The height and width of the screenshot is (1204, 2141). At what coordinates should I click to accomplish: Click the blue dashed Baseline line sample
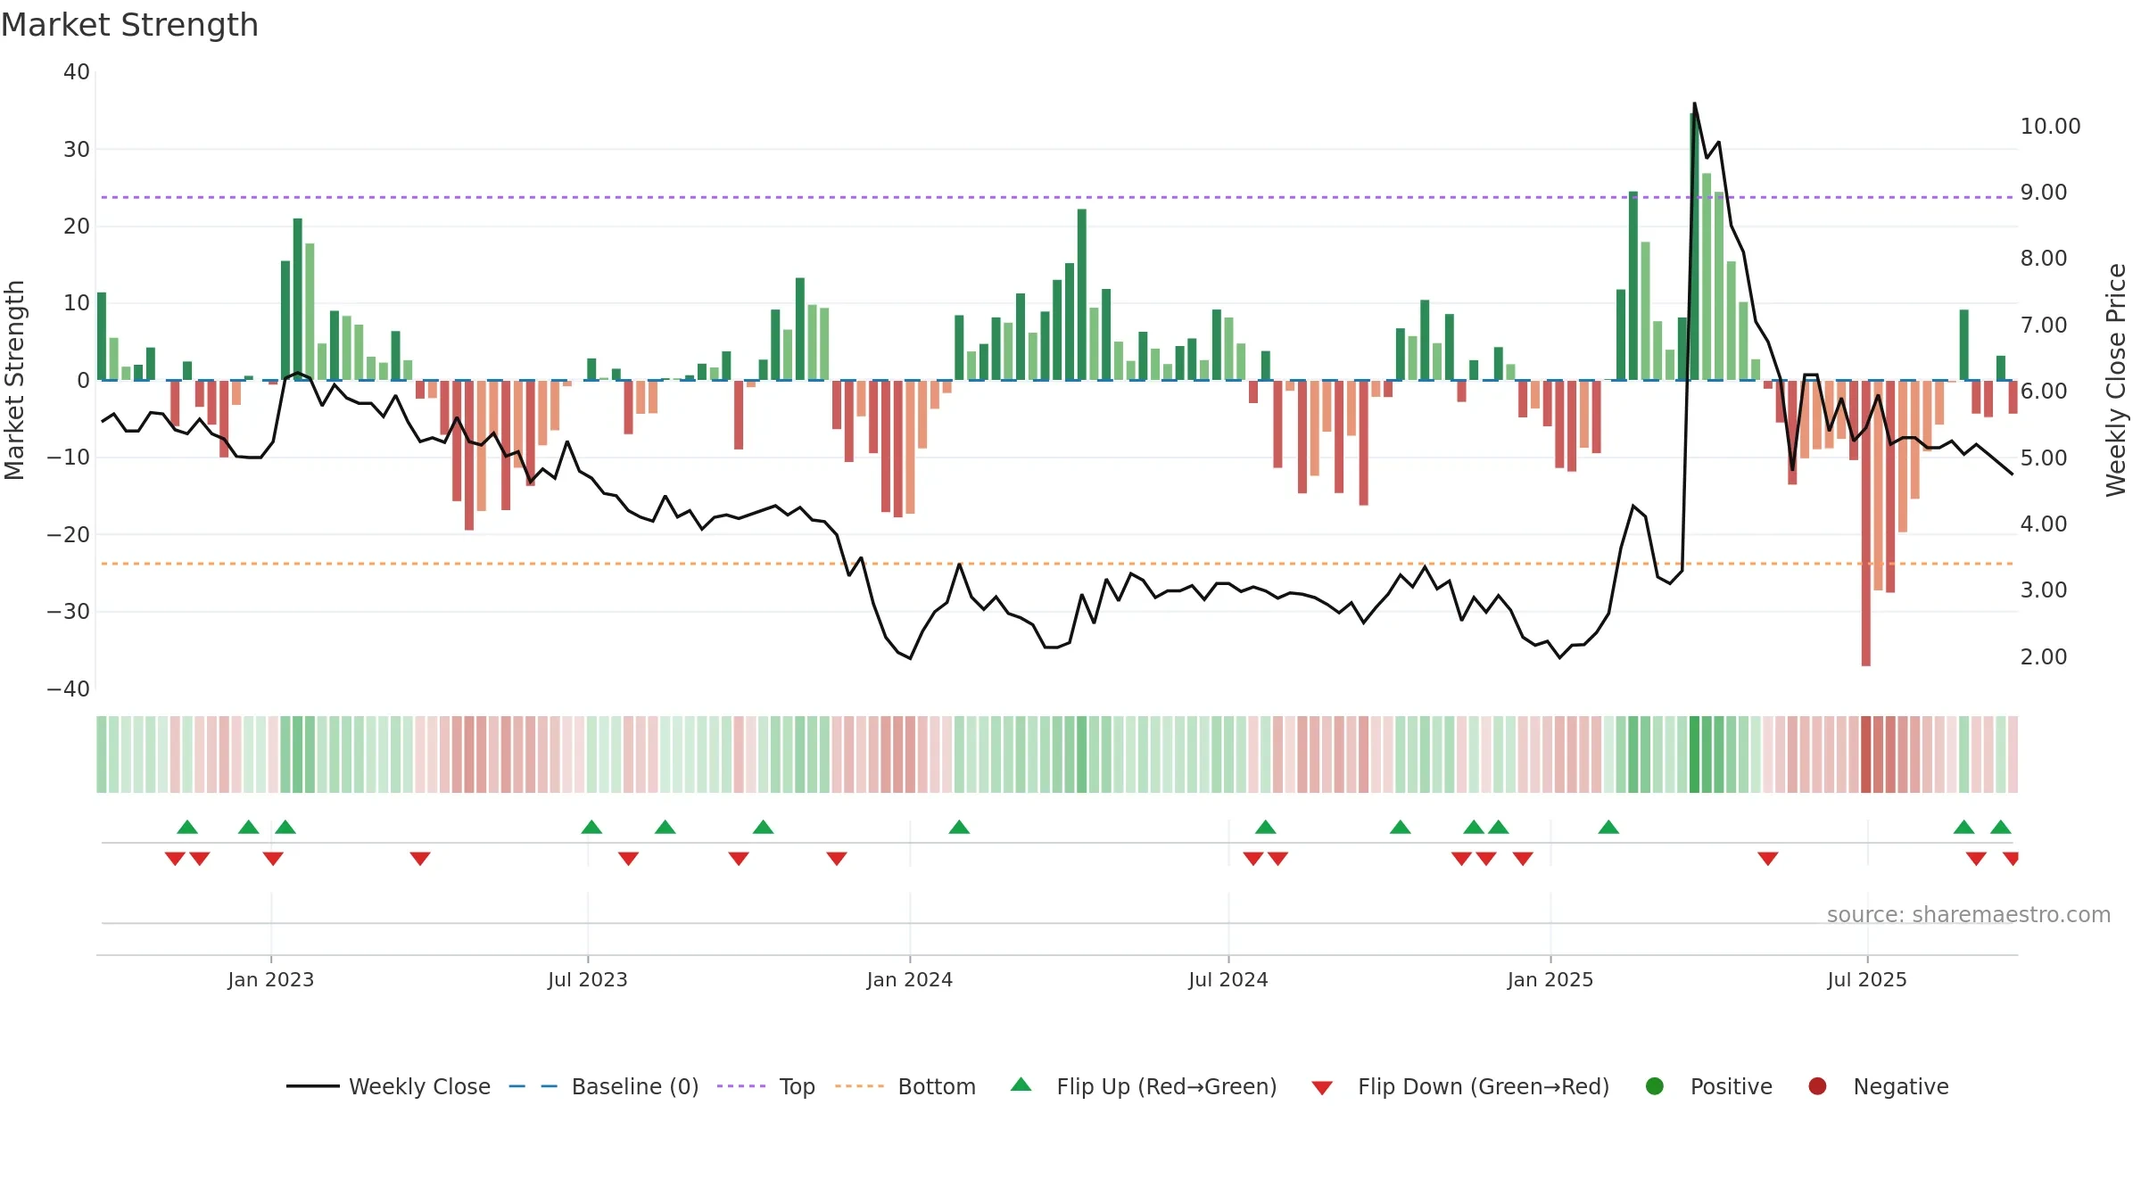[x=533, y=1086]
